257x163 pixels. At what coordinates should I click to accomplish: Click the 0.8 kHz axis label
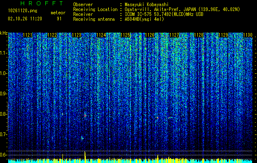4,114
